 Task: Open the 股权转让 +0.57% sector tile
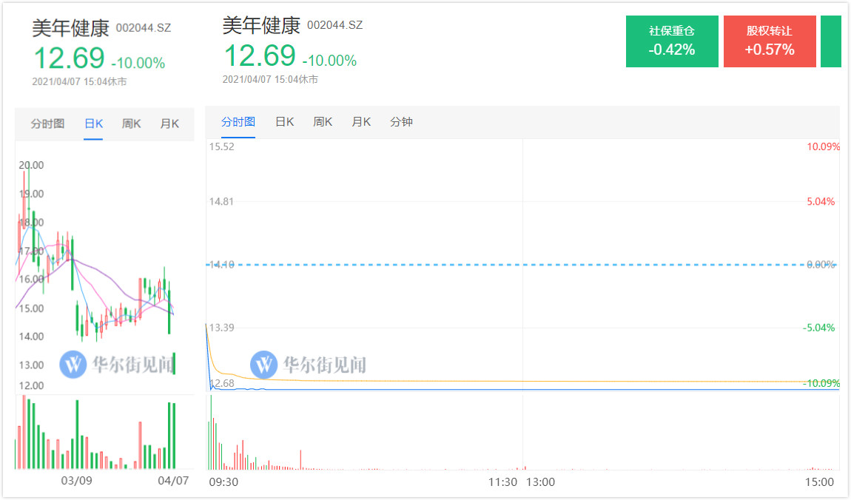tap(770, 41)
